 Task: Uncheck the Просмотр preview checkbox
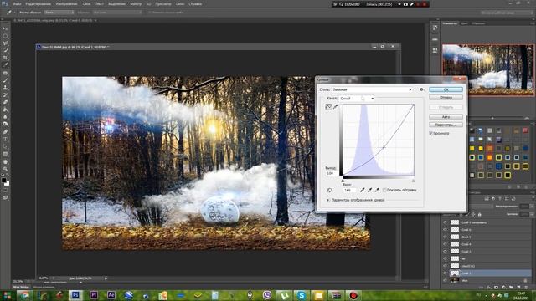point(430,134)
